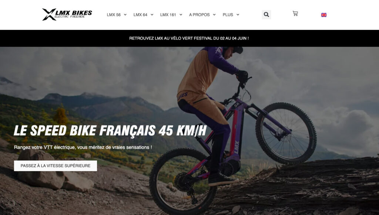379x215 pixels.
Task: Open the A PROPOS menu item
Action: click(x=199, y=15)
